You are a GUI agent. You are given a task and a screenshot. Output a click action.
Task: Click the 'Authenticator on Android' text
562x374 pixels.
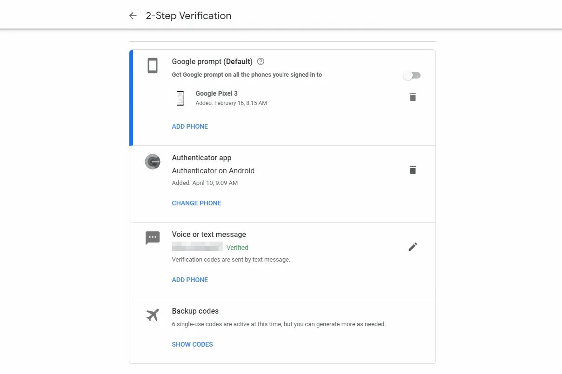coord(213,171)
